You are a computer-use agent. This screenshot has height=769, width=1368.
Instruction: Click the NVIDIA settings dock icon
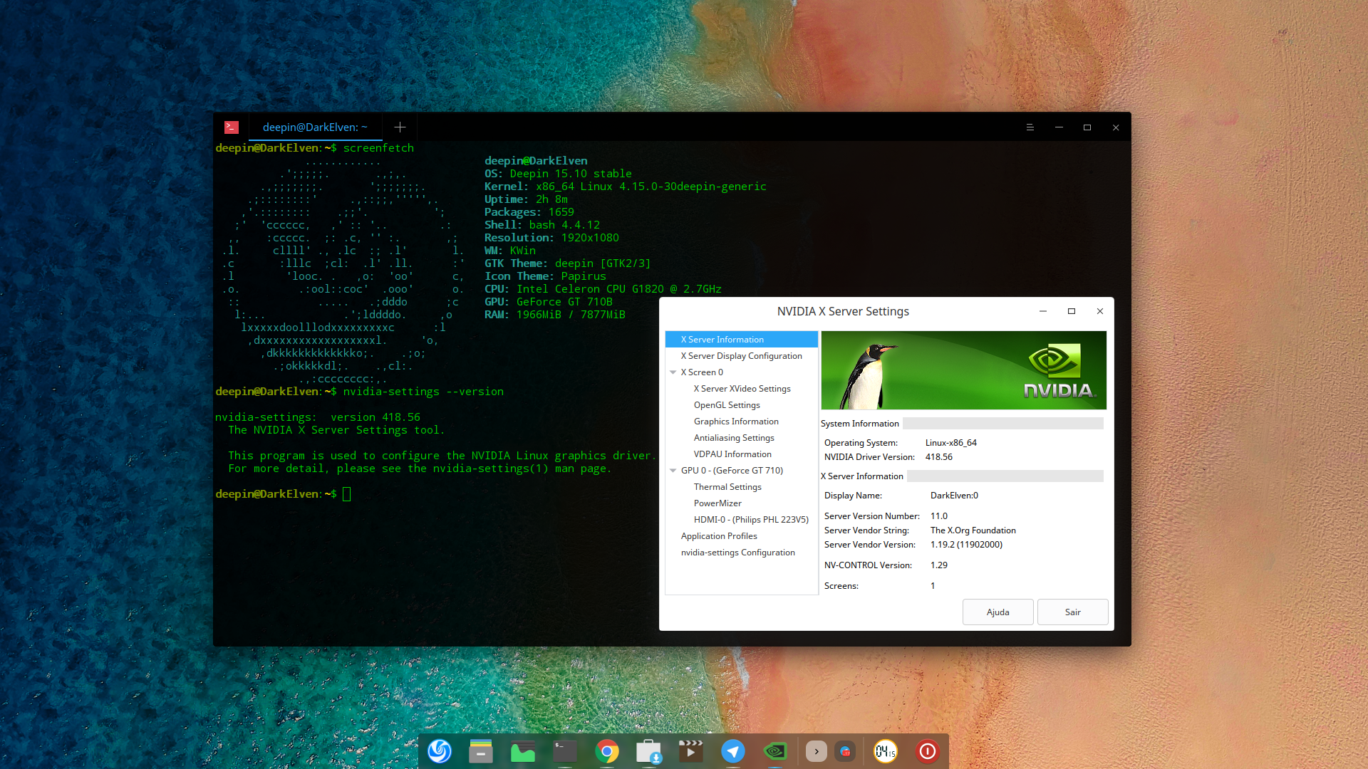coord(774,751)
